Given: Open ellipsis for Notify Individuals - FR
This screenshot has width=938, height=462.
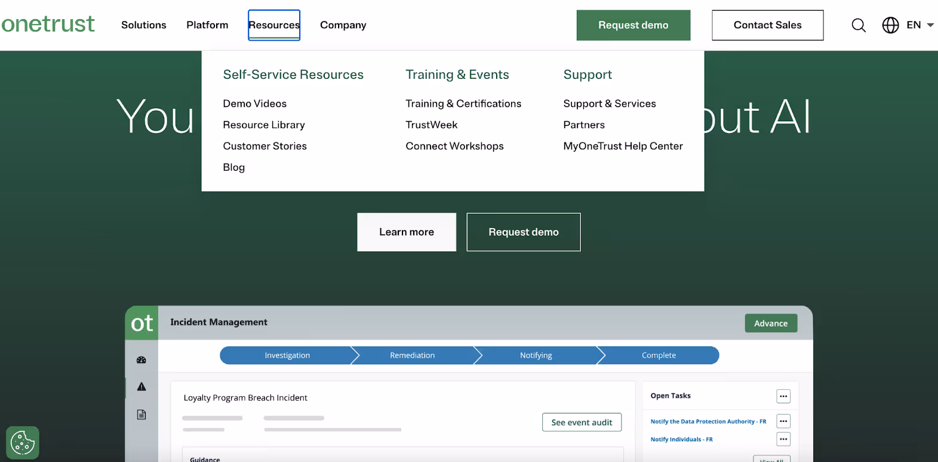Looking at the screenshot, I should (x=783, y=439).
